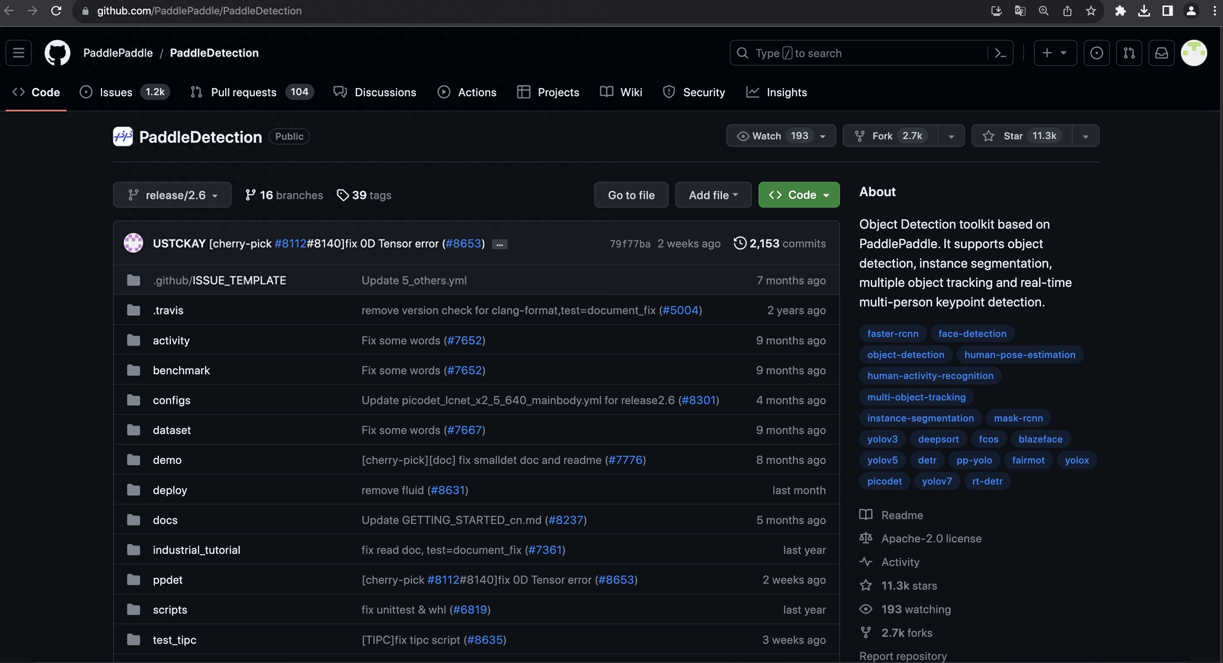Switch to the Issues tab

click(125, 92)
